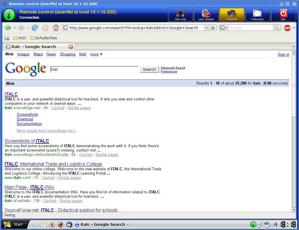Open the Schulisches bookmarks folder
The height and width of the screenshot is (230, 299).
44,38
